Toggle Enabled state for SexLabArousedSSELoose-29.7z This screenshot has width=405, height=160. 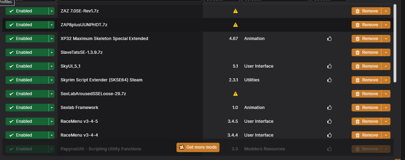tap(27, 94)
